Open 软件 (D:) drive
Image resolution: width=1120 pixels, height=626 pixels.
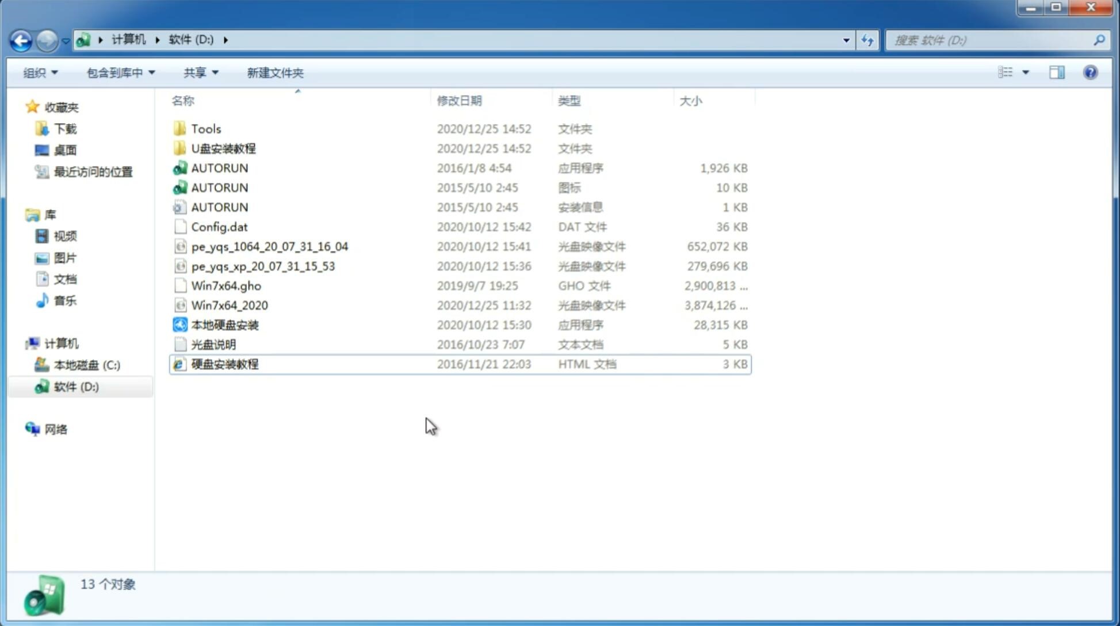(75, 387)
